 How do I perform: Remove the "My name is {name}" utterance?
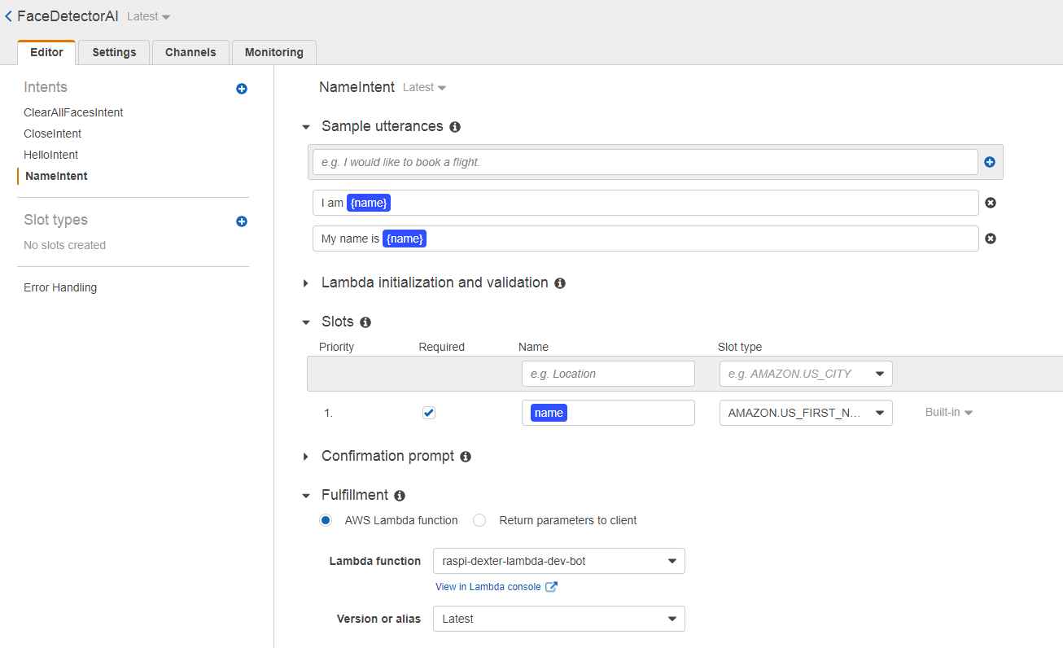(x=990, y=238)
